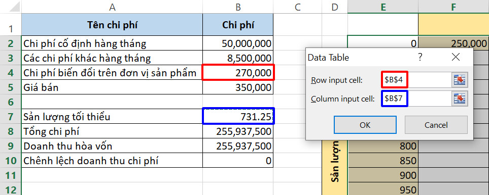Select column B header
The height and width of the screenshot is (195, 489).
pos(238,7)
